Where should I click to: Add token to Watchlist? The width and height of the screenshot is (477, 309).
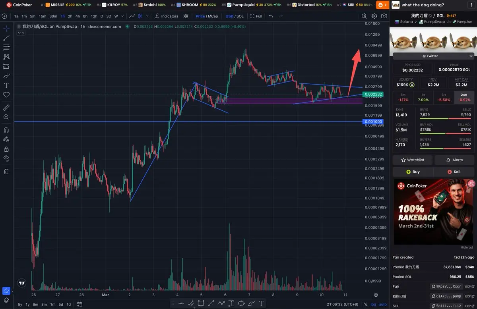click(413, 160)
